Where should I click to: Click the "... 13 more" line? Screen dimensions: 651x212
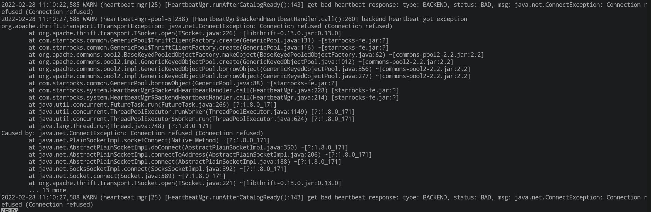(47, 190)
